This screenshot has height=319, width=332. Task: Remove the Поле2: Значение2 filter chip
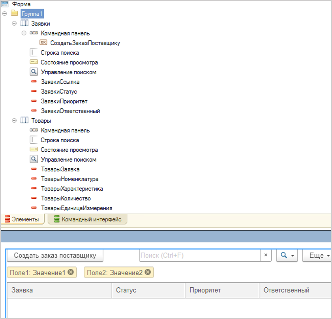[148, 272]
